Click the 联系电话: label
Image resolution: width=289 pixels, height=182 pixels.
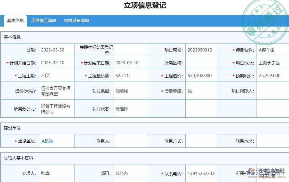pyautogui.click(x=174, y=174)
